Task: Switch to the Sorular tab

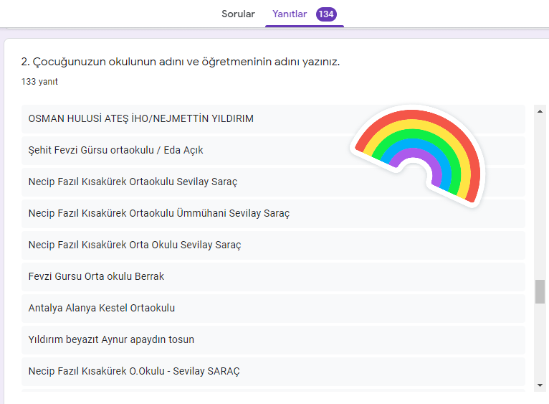Action: (238, 14)
